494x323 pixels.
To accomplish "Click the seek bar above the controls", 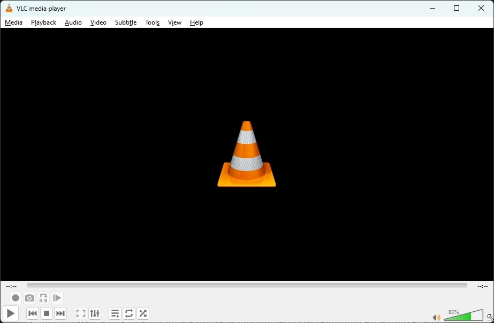I will click(x=246, y=286).
